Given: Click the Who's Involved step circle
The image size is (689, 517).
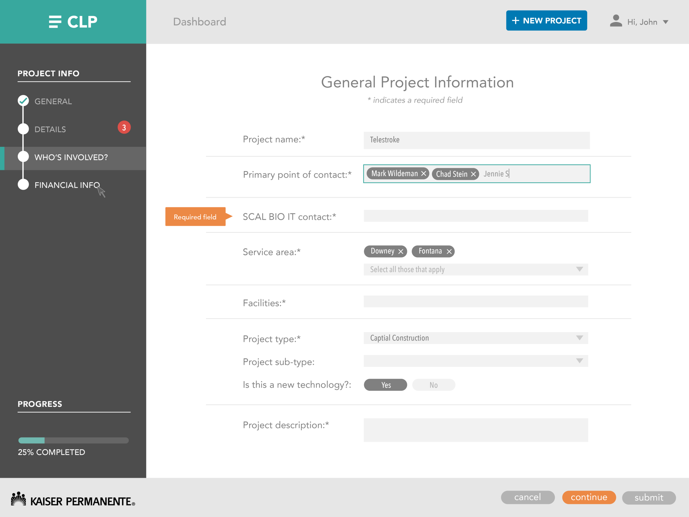Looking at the screenshot, I should [x=23, y=156].
